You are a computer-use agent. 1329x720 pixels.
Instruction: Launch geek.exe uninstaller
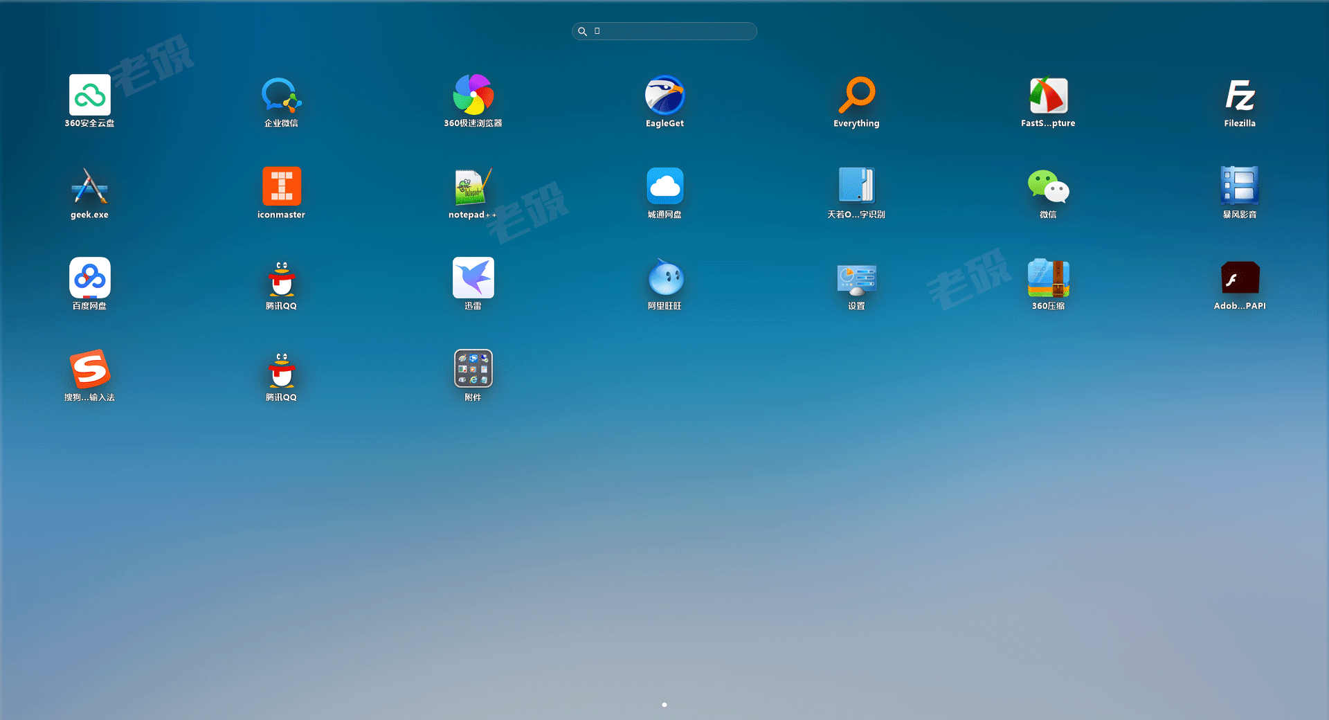coord(90,186)
